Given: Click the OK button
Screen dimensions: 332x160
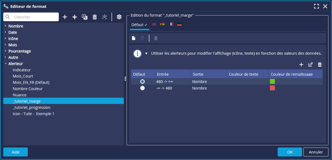Looking at the screenshot, I should point(289,152).
